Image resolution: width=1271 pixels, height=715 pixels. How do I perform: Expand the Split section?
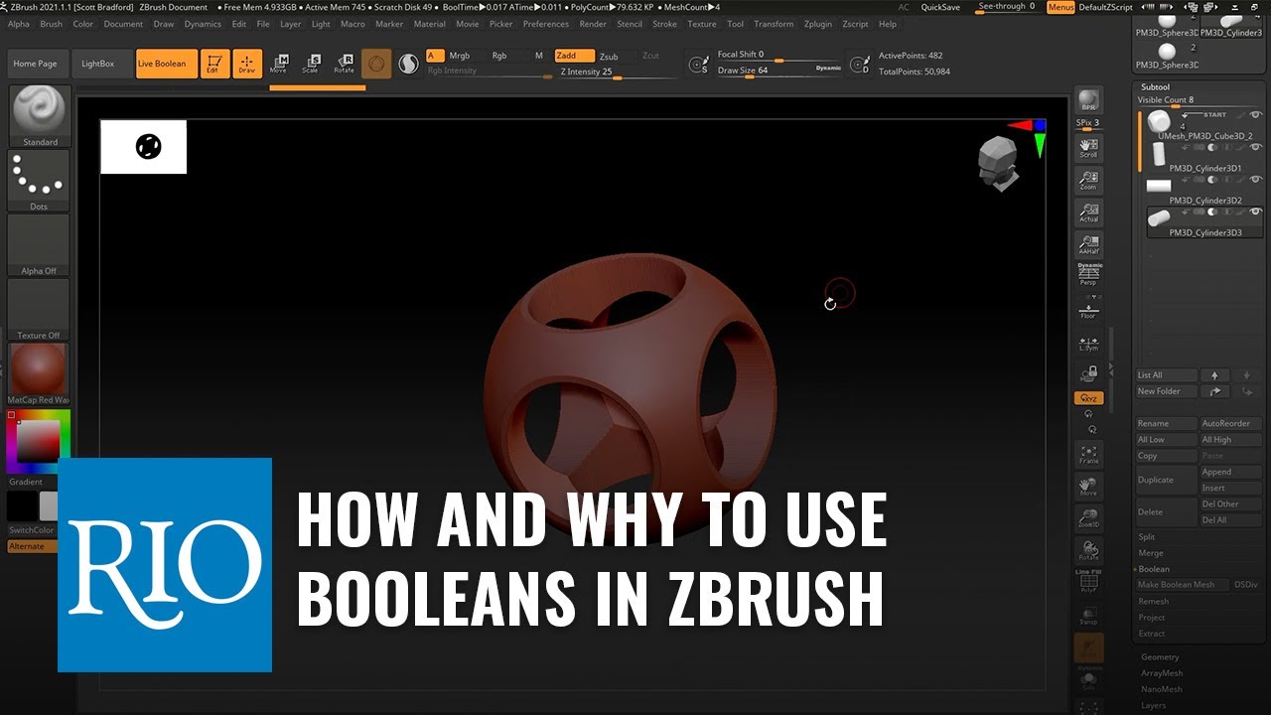tap(1147, 537)
